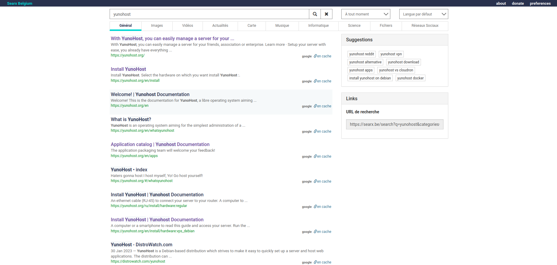Viewport: 557px width, 265px height.
Task: Click the https://distrowatch.com/yunohost URL
Action: pyautogui.click(x=138, y=261)
